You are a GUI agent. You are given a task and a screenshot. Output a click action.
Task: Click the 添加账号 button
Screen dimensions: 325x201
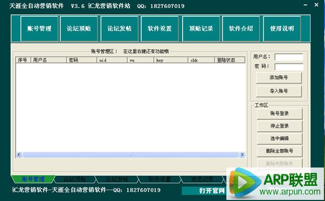pos(279,78)
